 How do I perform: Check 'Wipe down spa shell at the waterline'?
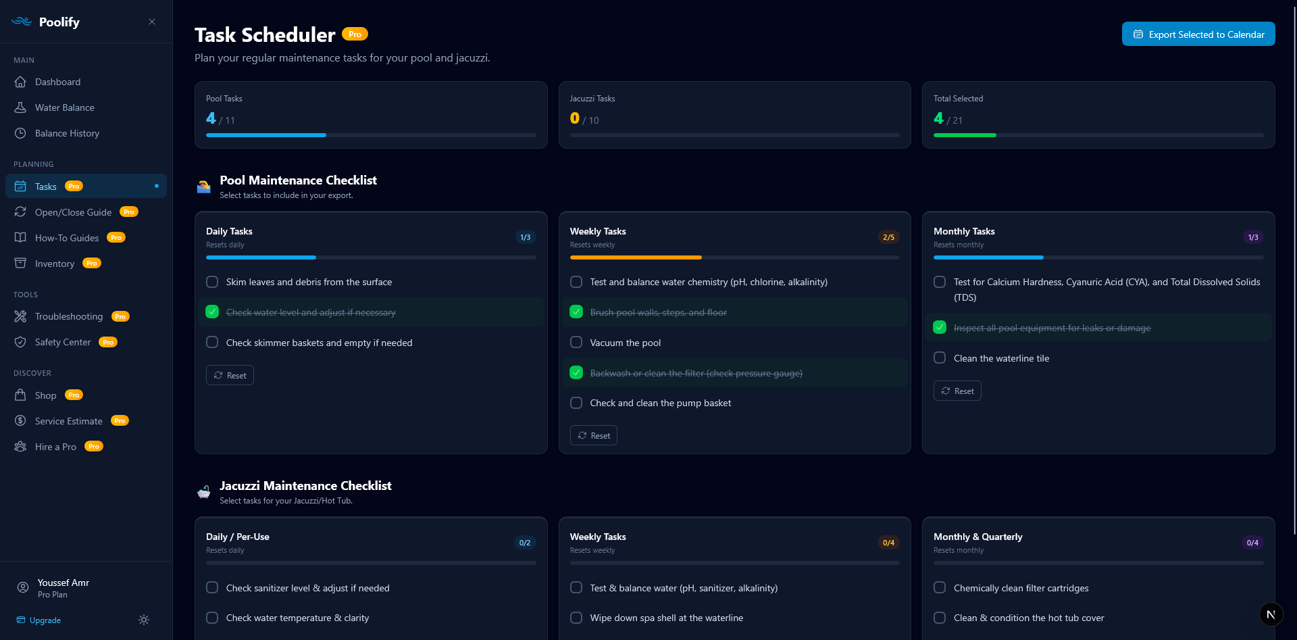click(576, 618)
